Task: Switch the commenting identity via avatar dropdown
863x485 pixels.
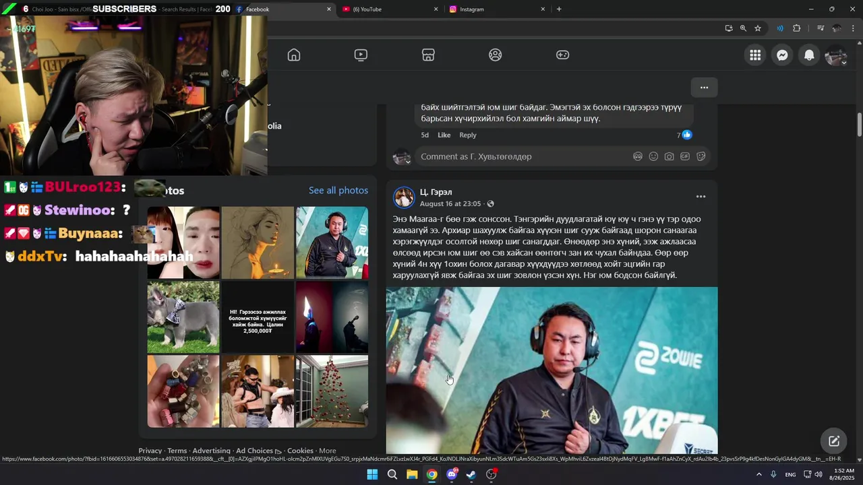Action: point(403,157)
